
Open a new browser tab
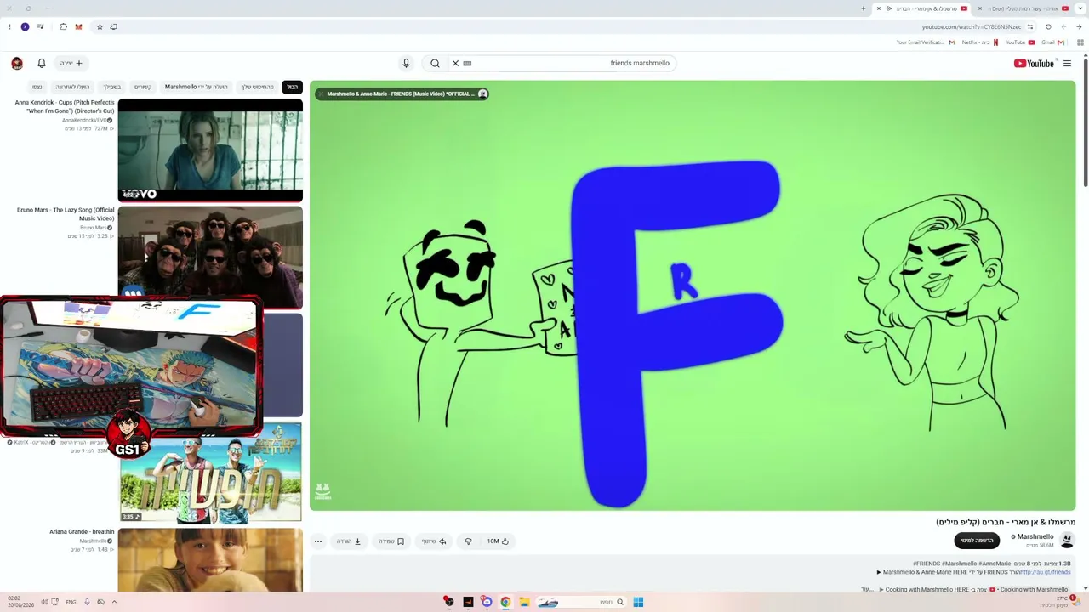coord(863,8)
